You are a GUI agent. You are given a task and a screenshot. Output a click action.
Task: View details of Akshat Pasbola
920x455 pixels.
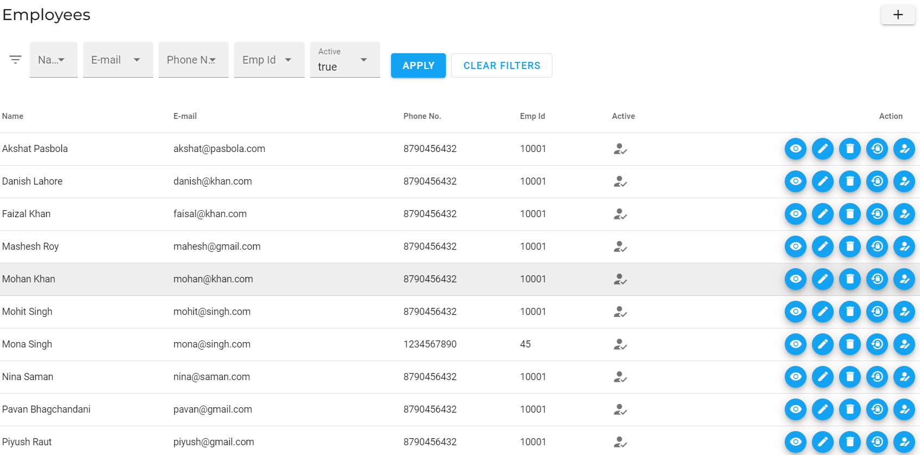(x=795, y=149)
